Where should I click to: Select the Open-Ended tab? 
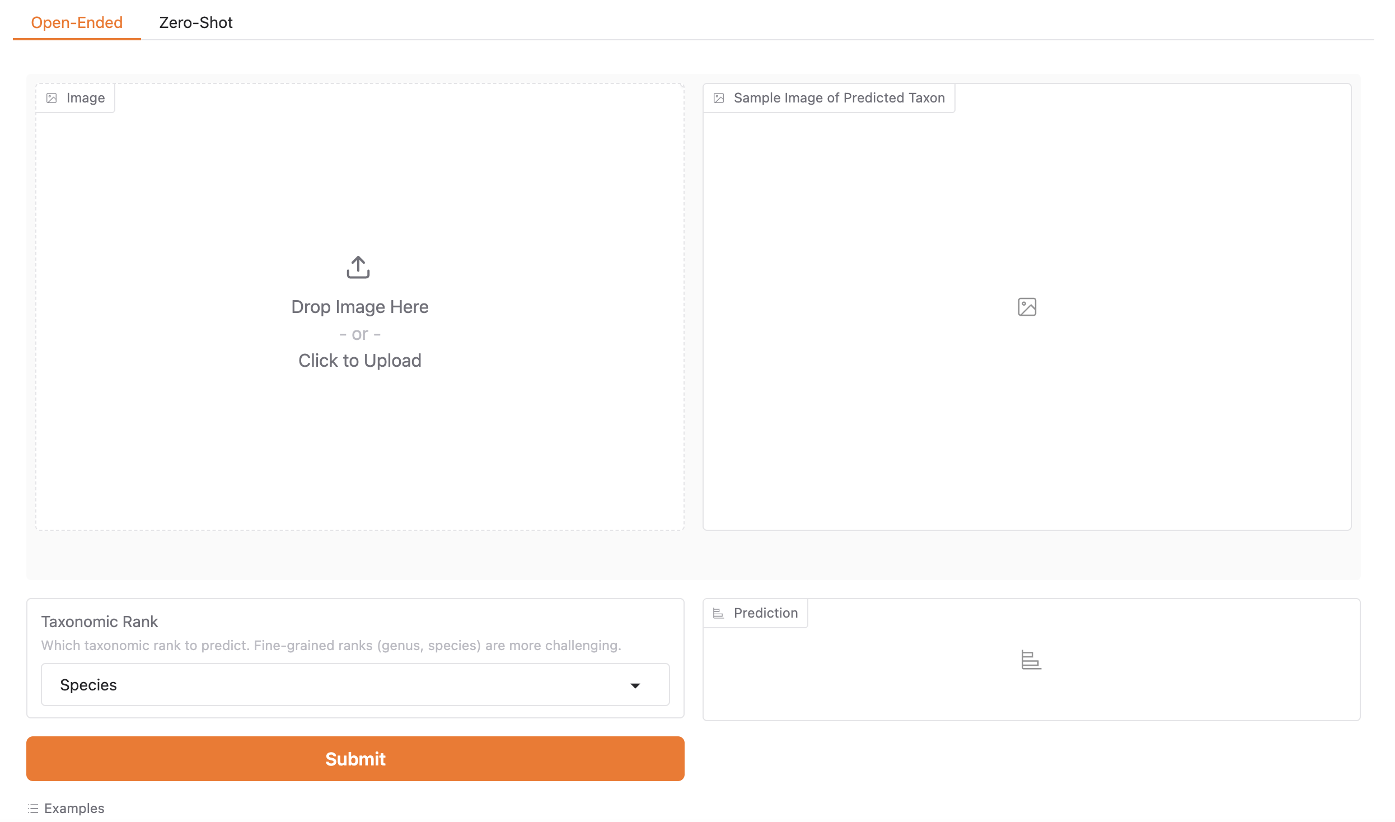click(77, 22)
